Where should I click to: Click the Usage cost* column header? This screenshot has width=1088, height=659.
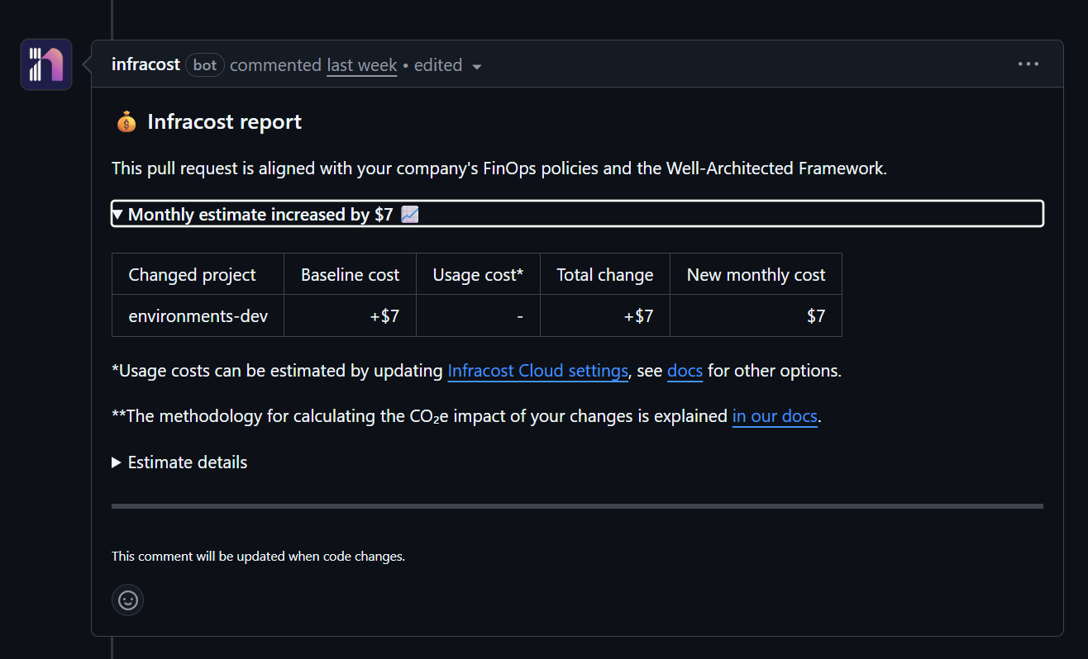coord(478,275)
